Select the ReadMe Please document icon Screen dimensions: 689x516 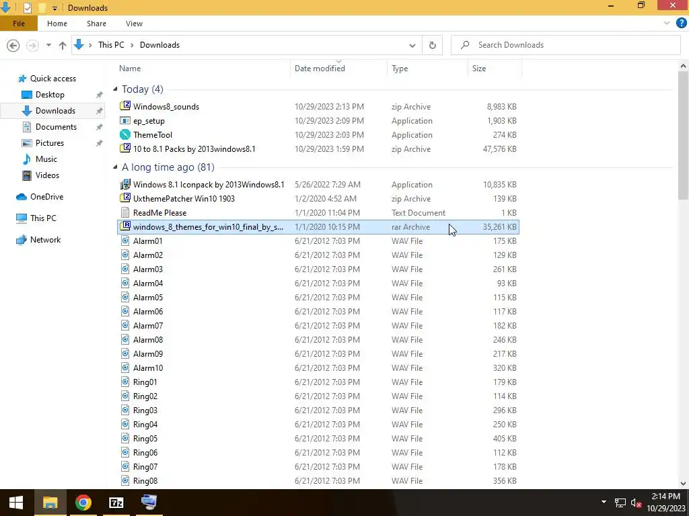pos(125,213)
